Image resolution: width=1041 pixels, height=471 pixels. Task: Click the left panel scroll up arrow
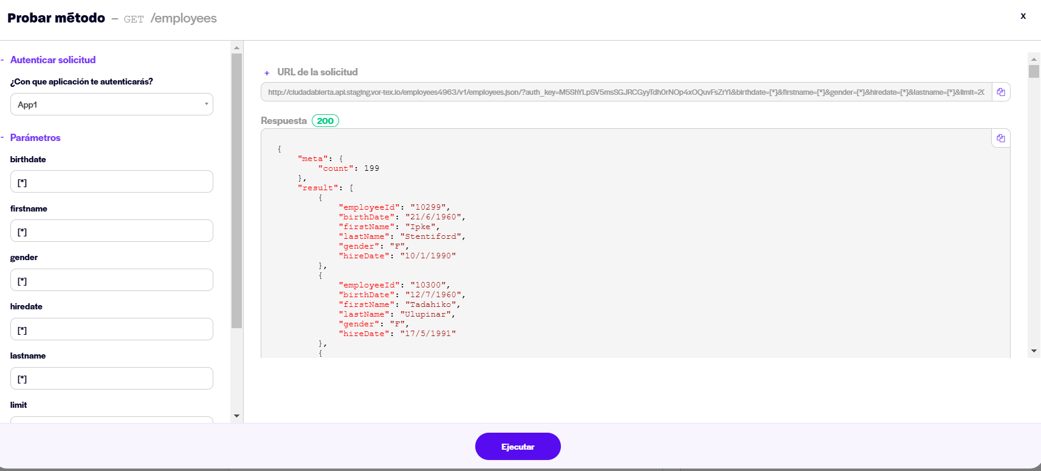[237, 47]
